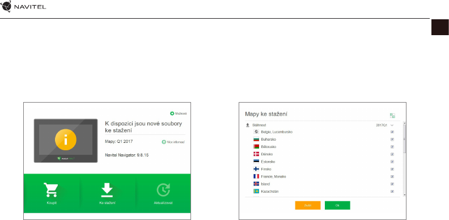Screen dimensions: 449x220
Task: Click the Francie, Monako country name
Action: tap(273, 176)
